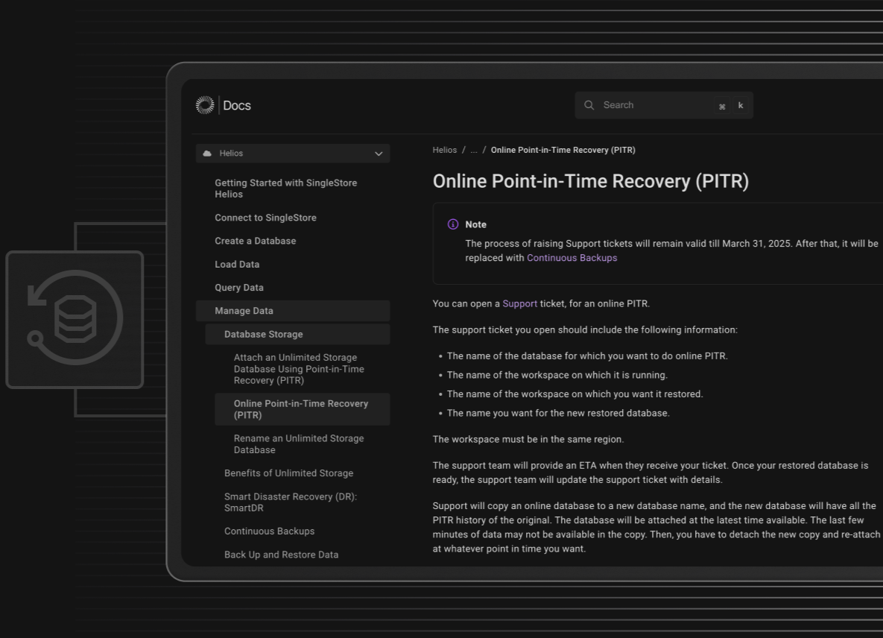Click bullet about database name for online PITR
The width and height of the screenshot is (883, 638).
(x=587, y=356)
